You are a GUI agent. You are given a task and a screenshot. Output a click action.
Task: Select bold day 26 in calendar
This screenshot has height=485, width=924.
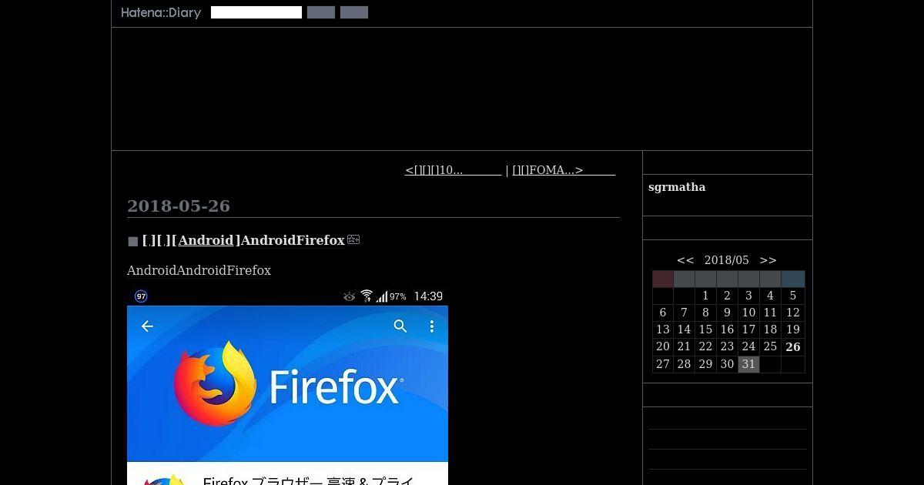coord(793,347)
